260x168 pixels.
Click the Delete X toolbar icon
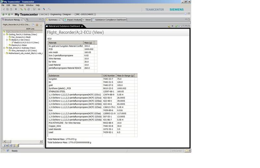click(x=16, y=9)
